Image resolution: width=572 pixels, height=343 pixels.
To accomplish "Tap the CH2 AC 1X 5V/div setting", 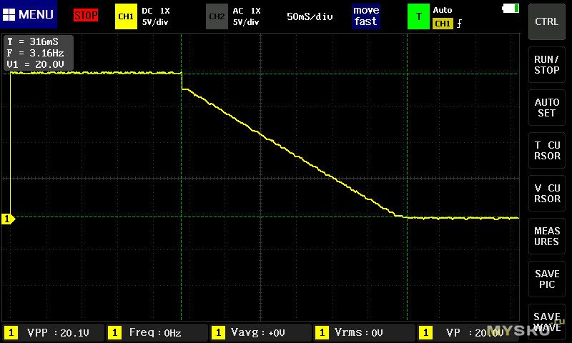I will pos(247,16).
